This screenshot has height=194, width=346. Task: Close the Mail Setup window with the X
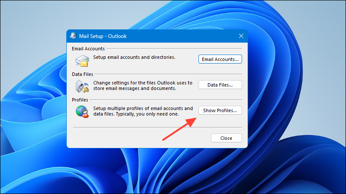click(x=241, y=36)
